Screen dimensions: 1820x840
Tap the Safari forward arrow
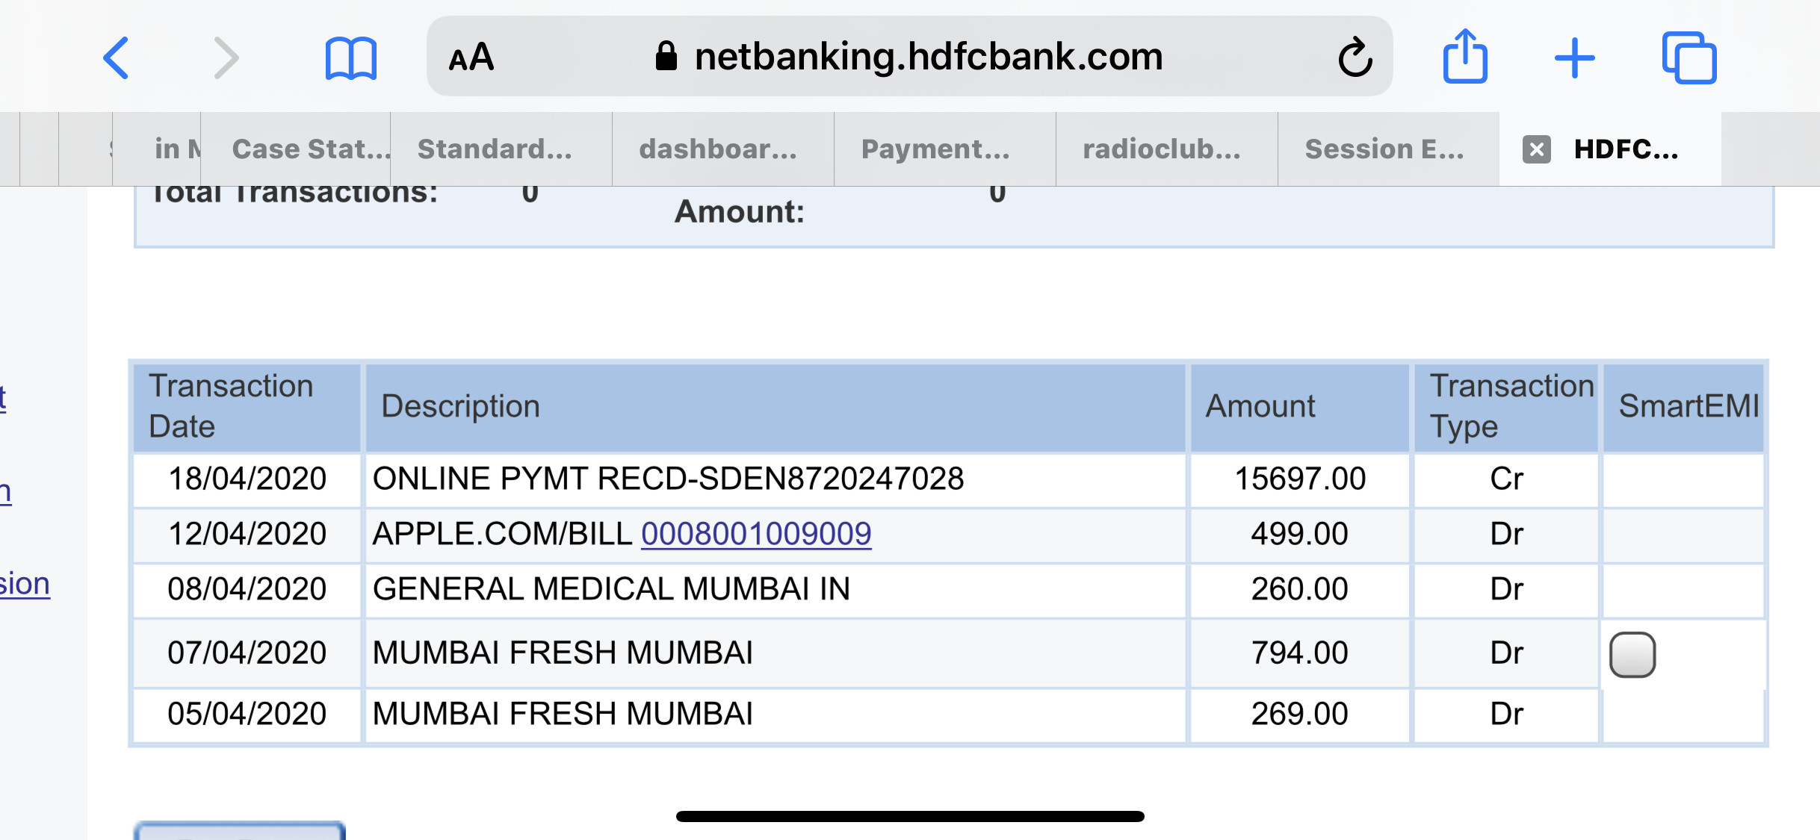[x=226, y=57]
